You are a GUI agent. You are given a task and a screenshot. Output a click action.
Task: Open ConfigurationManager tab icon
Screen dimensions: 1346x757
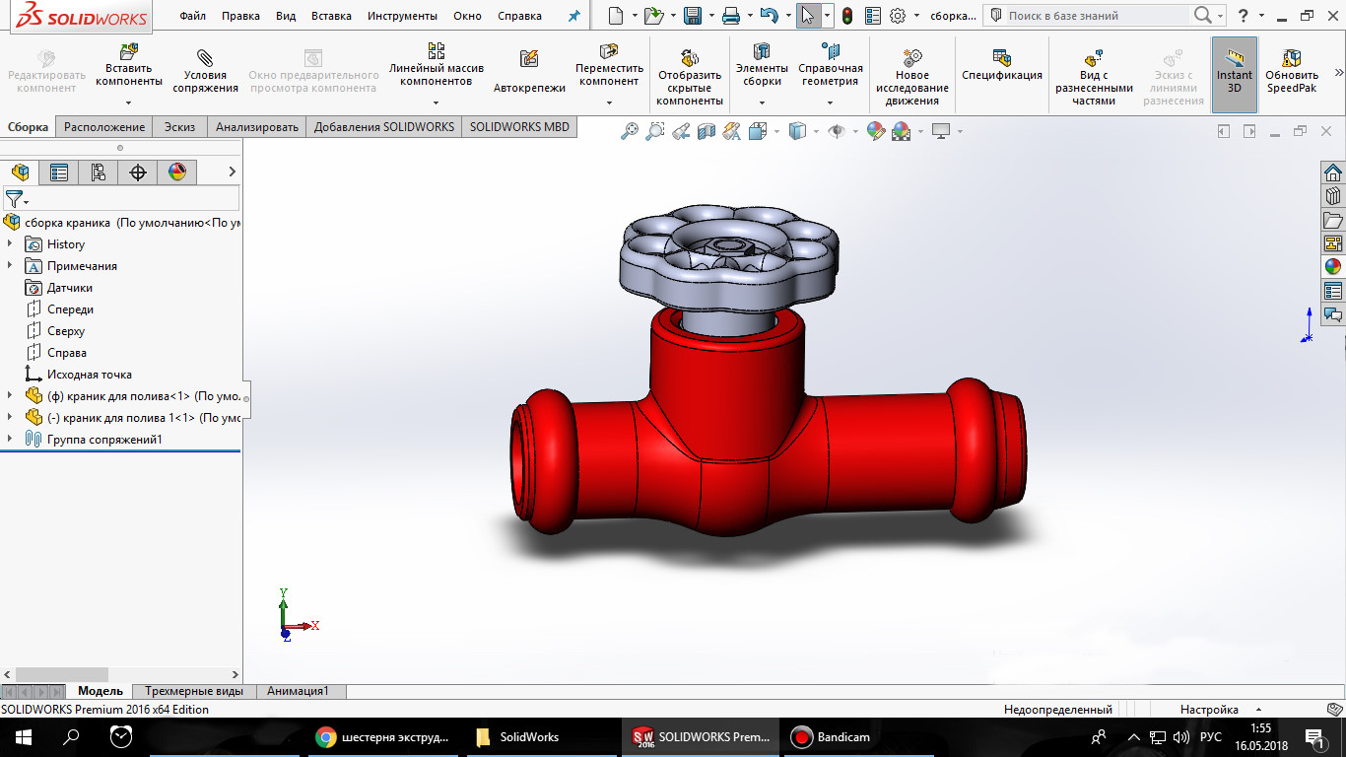99,172
